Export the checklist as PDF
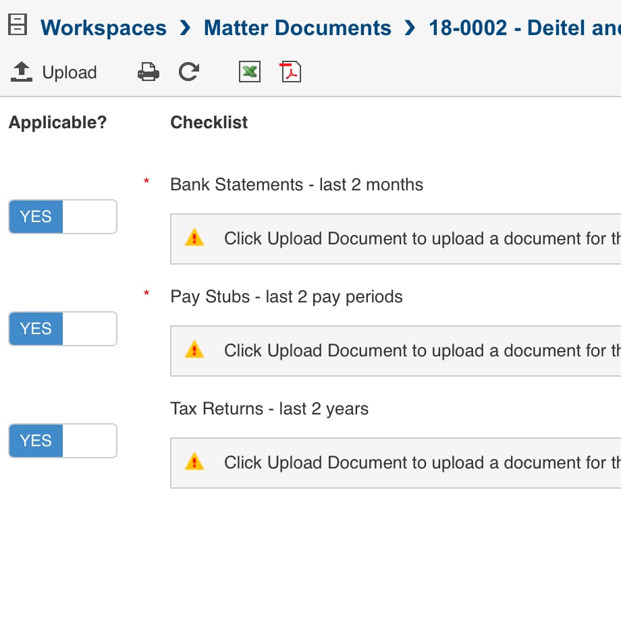Image resolution: width=621 pixels, height=621 pixels. pos(290,72)
